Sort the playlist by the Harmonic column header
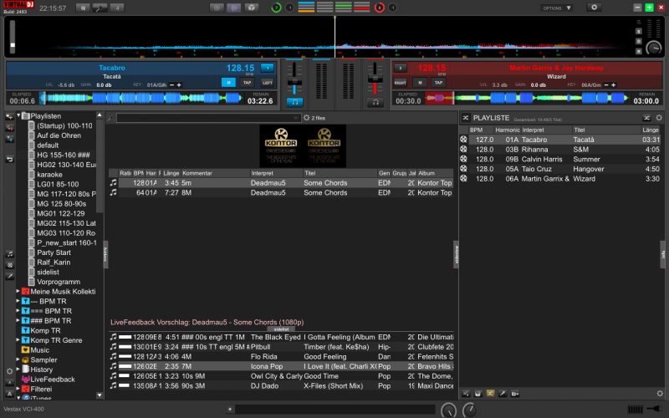Viewport: 669px width, 418px height. point(508,130)
